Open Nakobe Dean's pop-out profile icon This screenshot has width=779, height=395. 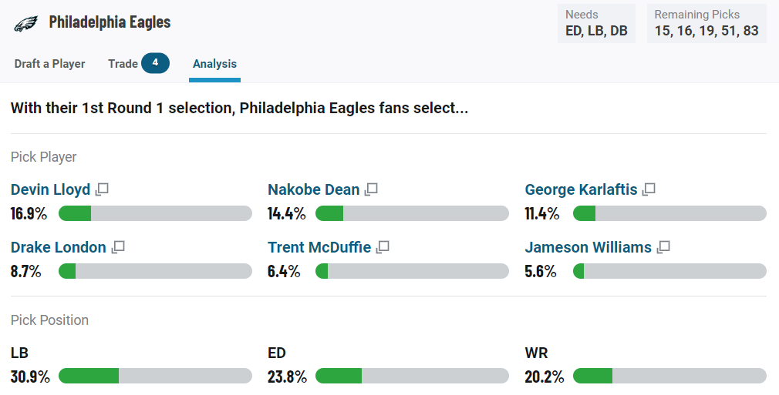pyautogui.click(x=371, y=189)
